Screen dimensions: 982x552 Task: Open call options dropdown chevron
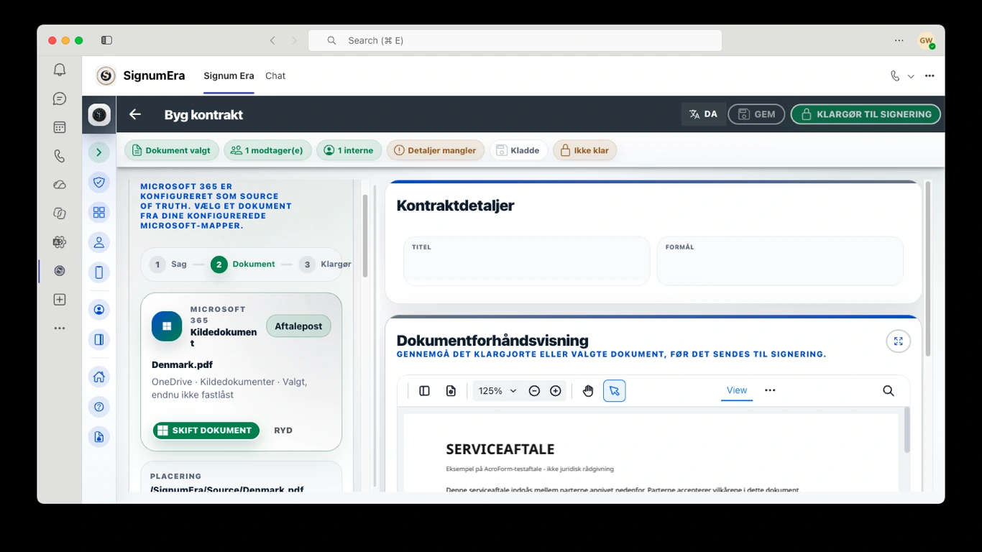tap(911, 76)
